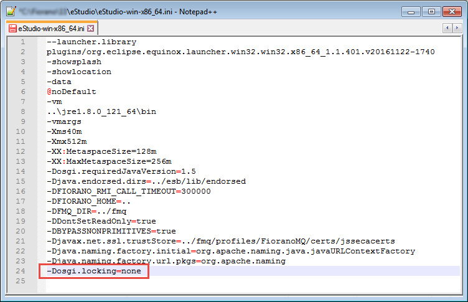Click the red unsaved-file icon on the tab
The width and height of the screenshot is (468, 302).
coord(12,28)
